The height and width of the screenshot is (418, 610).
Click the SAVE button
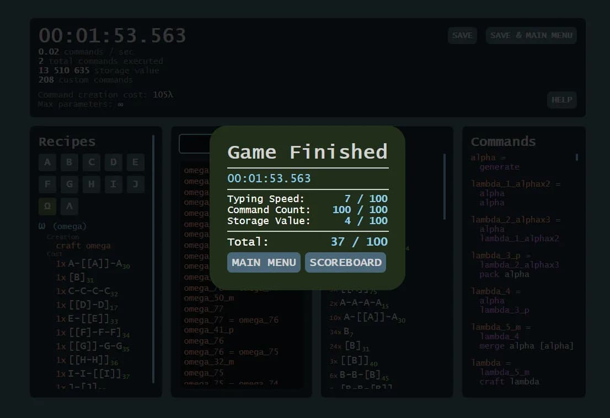[x=462, y=35]
